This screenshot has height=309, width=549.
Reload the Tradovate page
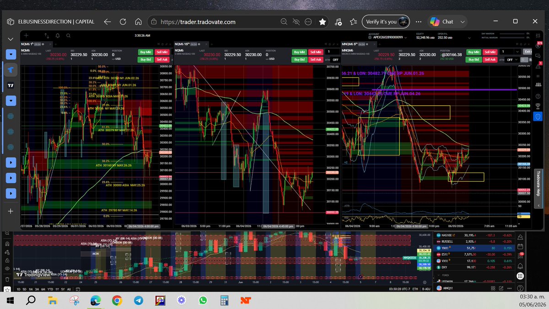(123, 22)
